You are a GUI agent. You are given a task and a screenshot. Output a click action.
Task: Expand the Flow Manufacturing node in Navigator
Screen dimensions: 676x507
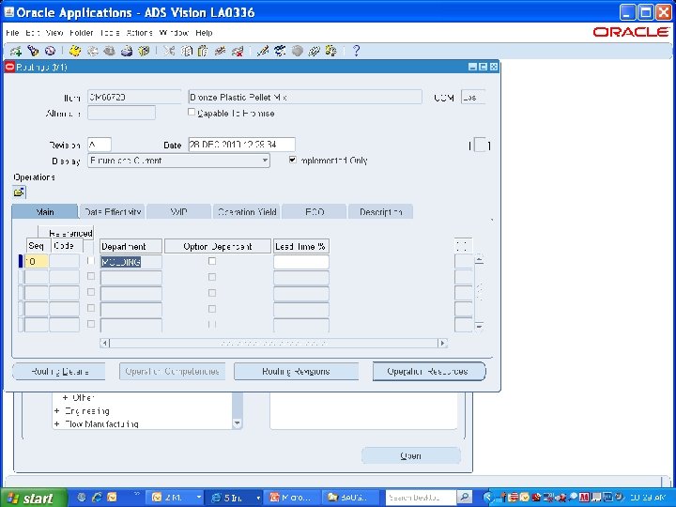(57, 424)
